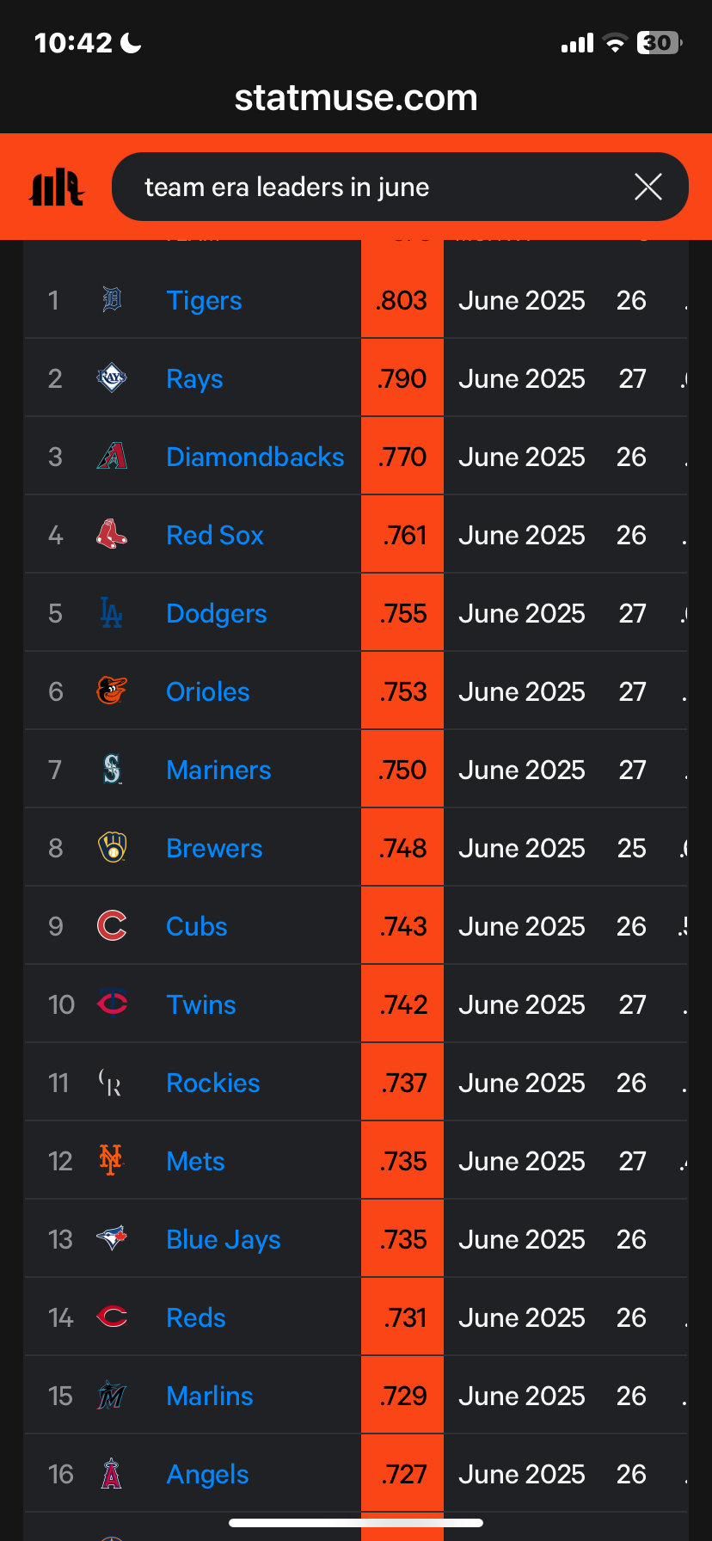712x1541 pixels.
Task: Tap the Brewers glove logo
Action: [x=112, y=848]
